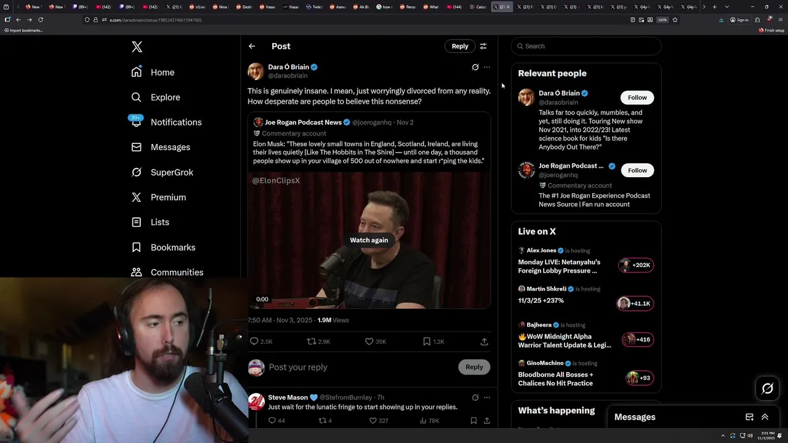Click Sign in on browser toolbar

(x=739, y=20)
